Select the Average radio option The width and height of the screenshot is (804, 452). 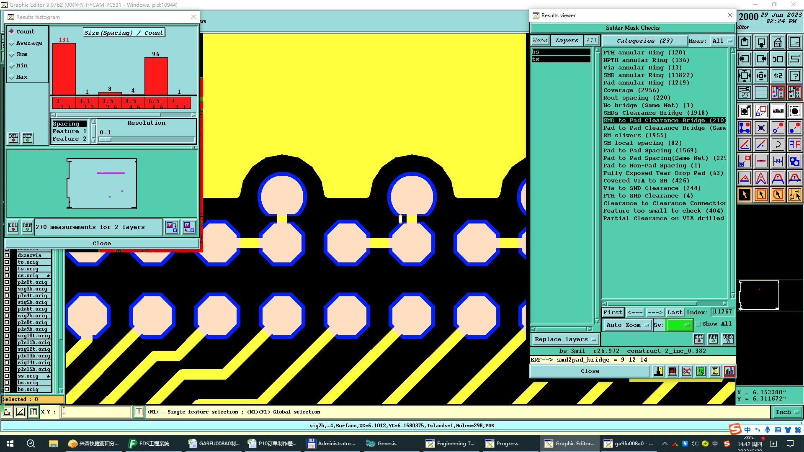coord(12,43)
